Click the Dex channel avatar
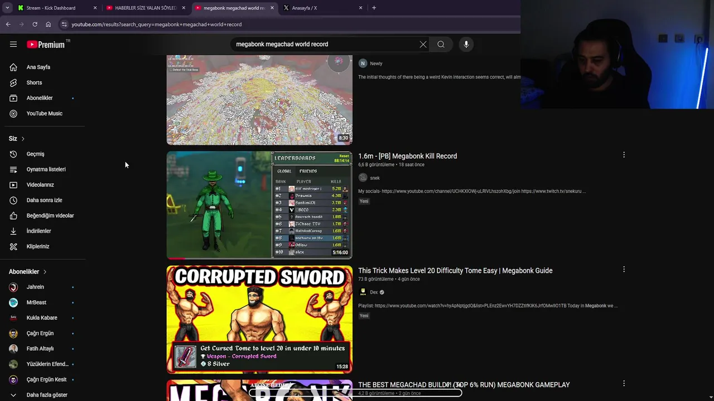 click(363, 292)
